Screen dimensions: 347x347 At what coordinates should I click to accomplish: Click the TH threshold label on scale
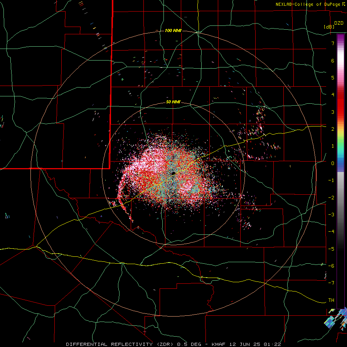pyautogui.click(x=331, y=300)
